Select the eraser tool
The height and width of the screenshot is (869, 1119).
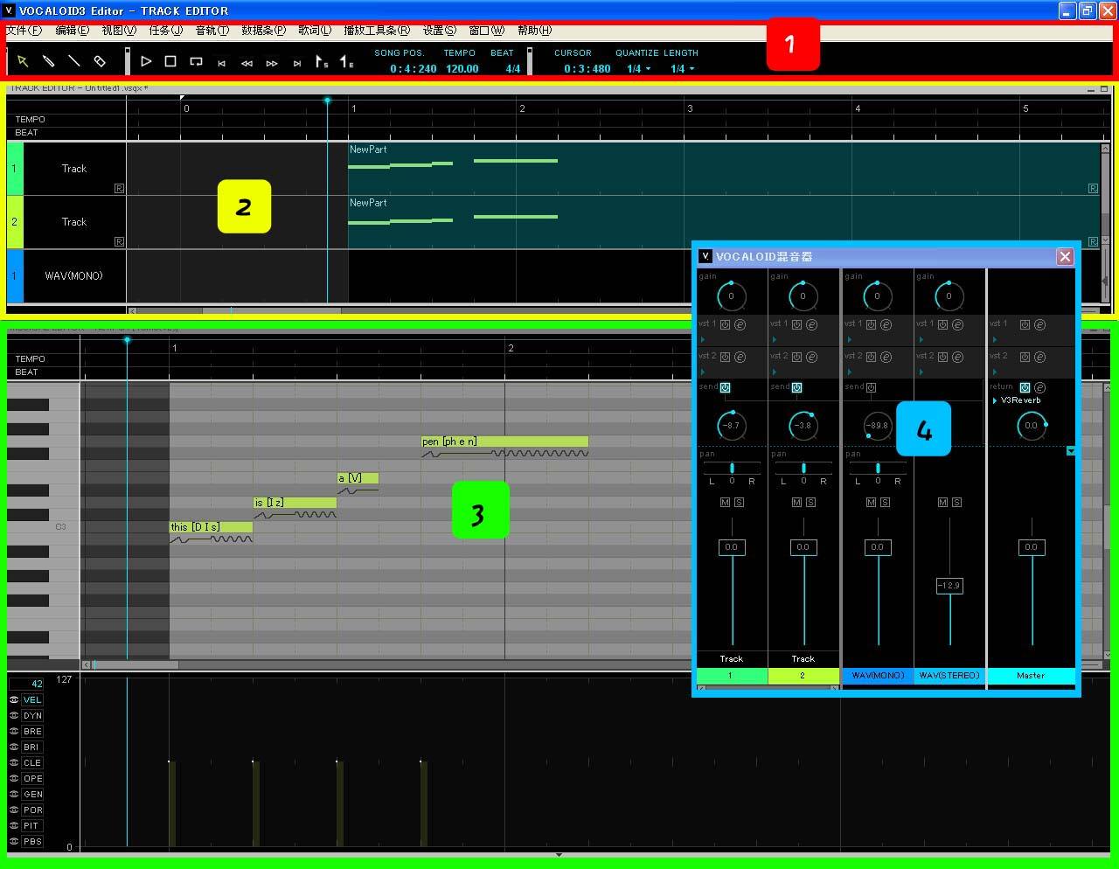point(100,61)
